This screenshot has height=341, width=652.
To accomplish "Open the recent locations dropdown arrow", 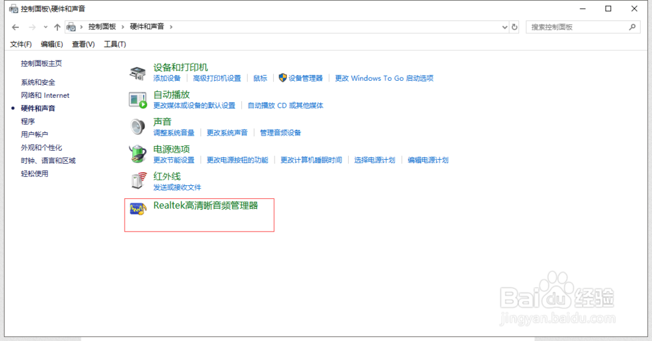I will point(46,27).
